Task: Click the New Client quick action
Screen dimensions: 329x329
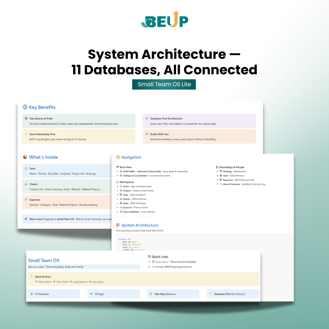Action: pos(44,282)
